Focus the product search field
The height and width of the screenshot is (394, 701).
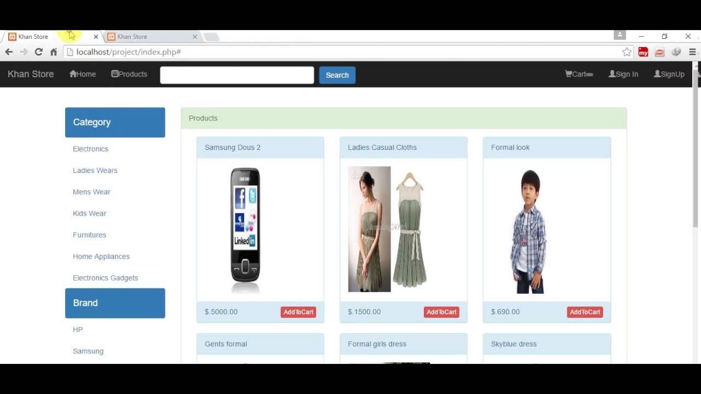[x=237, y=75]
